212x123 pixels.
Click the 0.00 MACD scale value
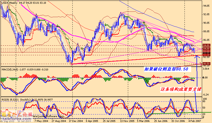pyautogui.click(x=205, y=77)
